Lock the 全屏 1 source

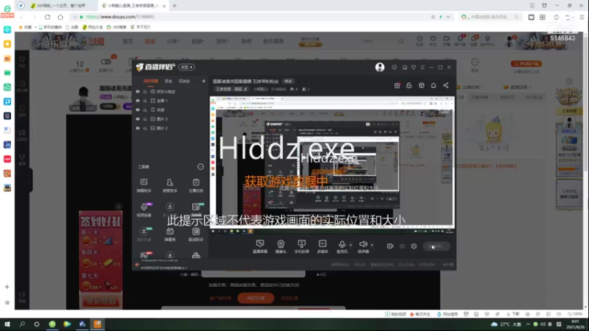tap(145, 101)
